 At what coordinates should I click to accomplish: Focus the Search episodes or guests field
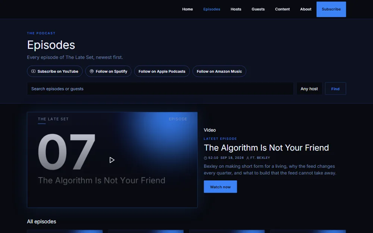click(x=160, y=89)
